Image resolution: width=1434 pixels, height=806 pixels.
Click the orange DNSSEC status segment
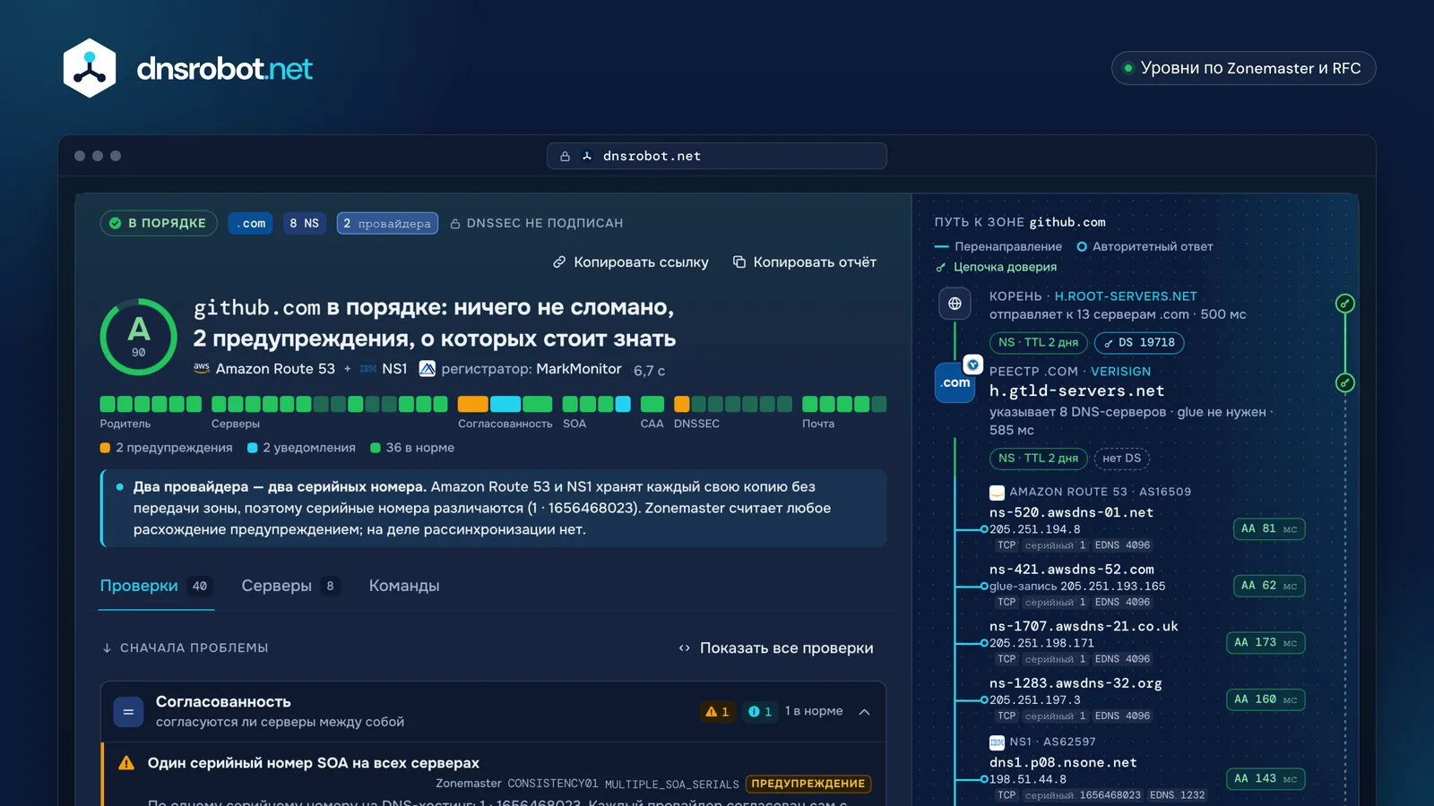coord(682,404)
